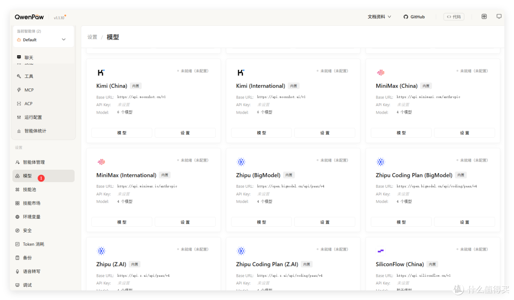
Task: Click 模型 button on MiniMax (China) card
Action: point(401,133)
